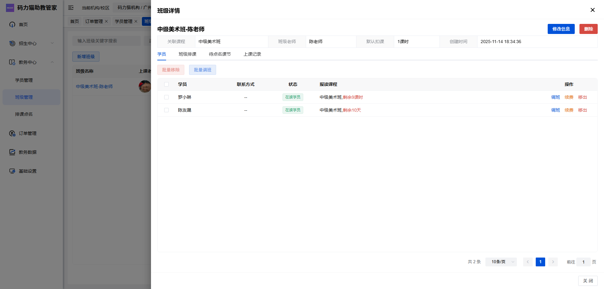Click the 首页 home icon in sidebar
This screenshot has height=289, width=604.
pos(12,25)
